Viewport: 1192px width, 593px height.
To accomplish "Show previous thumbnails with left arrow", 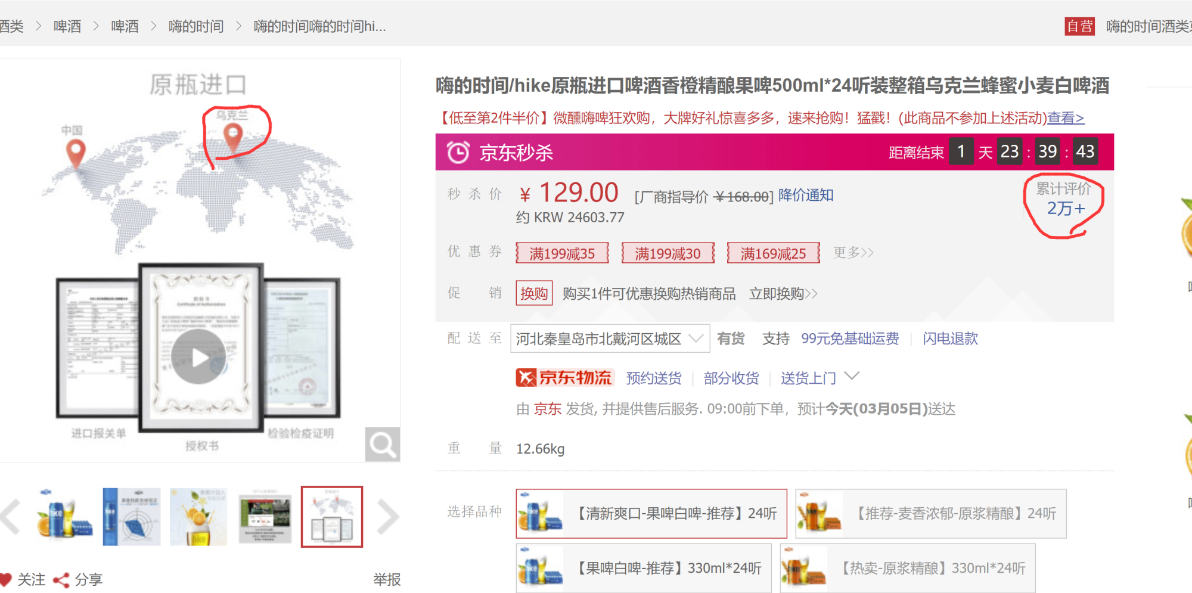I will point(11,517).
